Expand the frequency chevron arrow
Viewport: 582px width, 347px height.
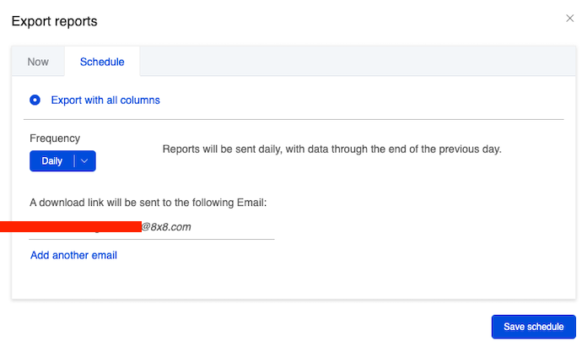click(x=85, y=161)
